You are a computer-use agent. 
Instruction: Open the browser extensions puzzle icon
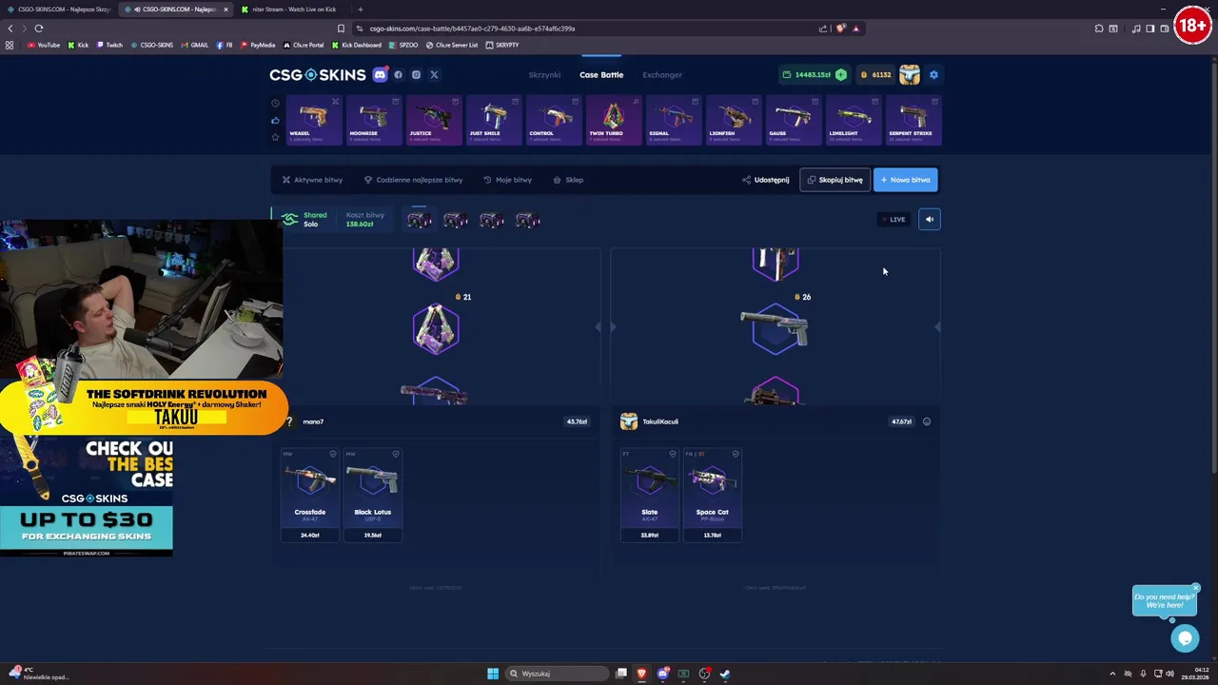tap(1099, 29)
